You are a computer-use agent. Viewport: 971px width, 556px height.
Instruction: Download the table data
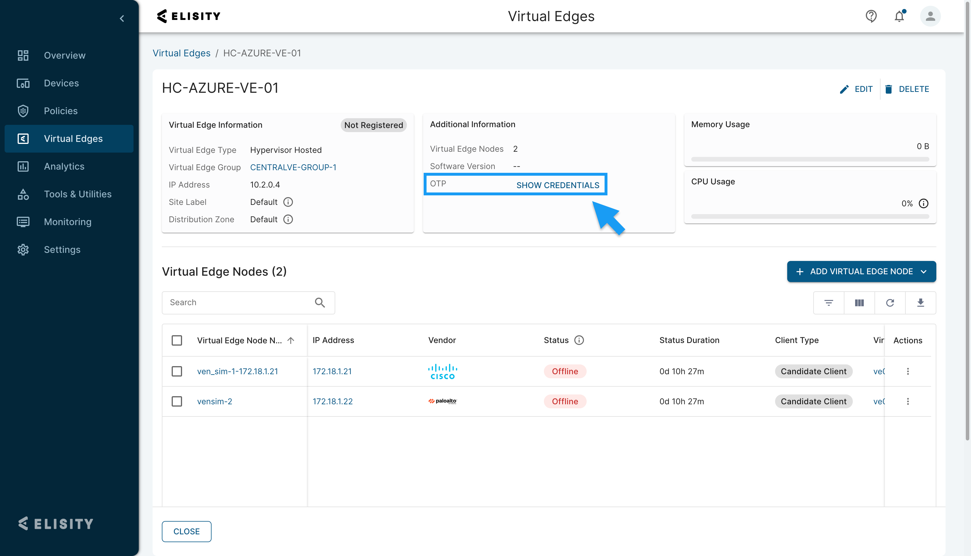click(x=920, y=303)
